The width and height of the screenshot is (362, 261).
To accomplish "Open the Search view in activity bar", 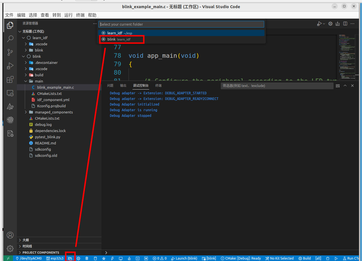I will (10, 39).
